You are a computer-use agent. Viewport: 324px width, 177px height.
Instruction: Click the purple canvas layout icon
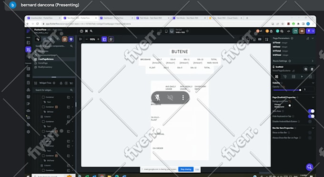[x=104, y=39]
